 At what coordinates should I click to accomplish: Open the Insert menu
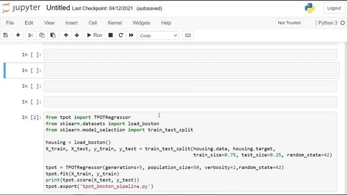tap(72, 23)
